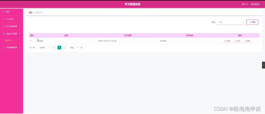Image resolution: width=265 pixels, height=114 pixels.
Task: Click the xxx目标 table cell
Action: 66,41
